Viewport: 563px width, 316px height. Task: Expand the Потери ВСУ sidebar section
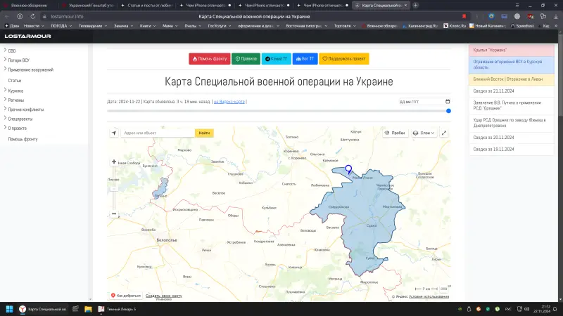18,60
